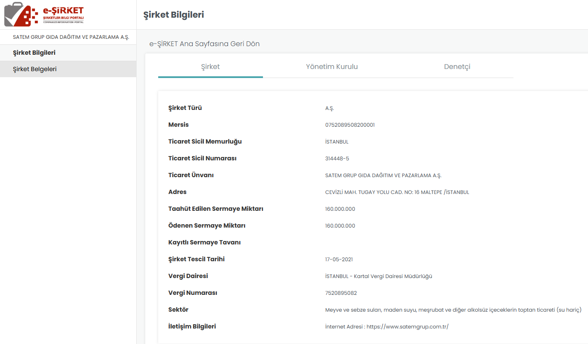Select registration date 17-05-2021
The height and width of the screenshot is (344, 588).
point(339,260)
